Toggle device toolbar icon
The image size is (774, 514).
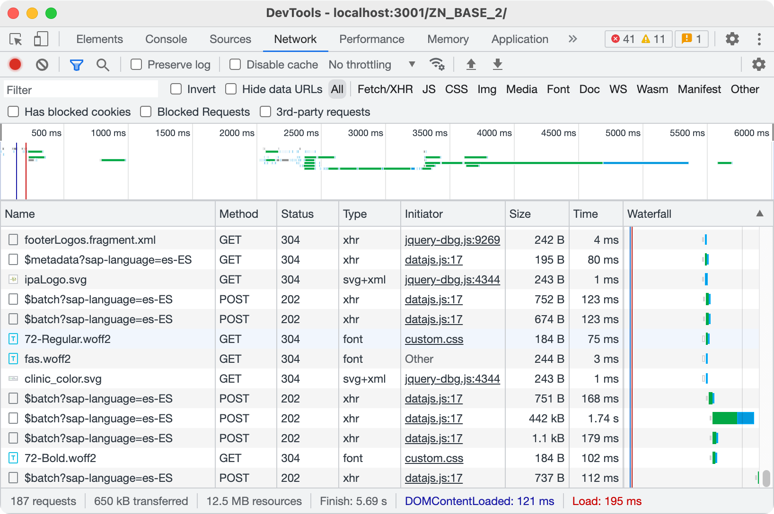tap(41, 39)
